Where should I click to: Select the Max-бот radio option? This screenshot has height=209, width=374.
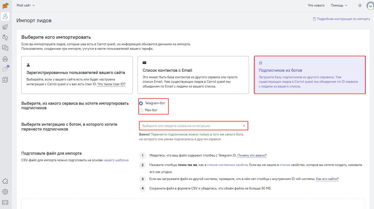tap(141, 110)
